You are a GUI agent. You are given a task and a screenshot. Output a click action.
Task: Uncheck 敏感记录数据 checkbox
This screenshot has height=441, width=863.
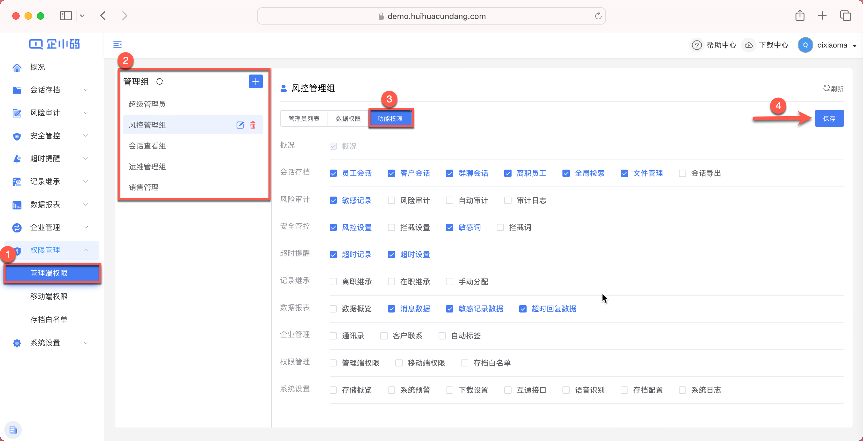449,309
